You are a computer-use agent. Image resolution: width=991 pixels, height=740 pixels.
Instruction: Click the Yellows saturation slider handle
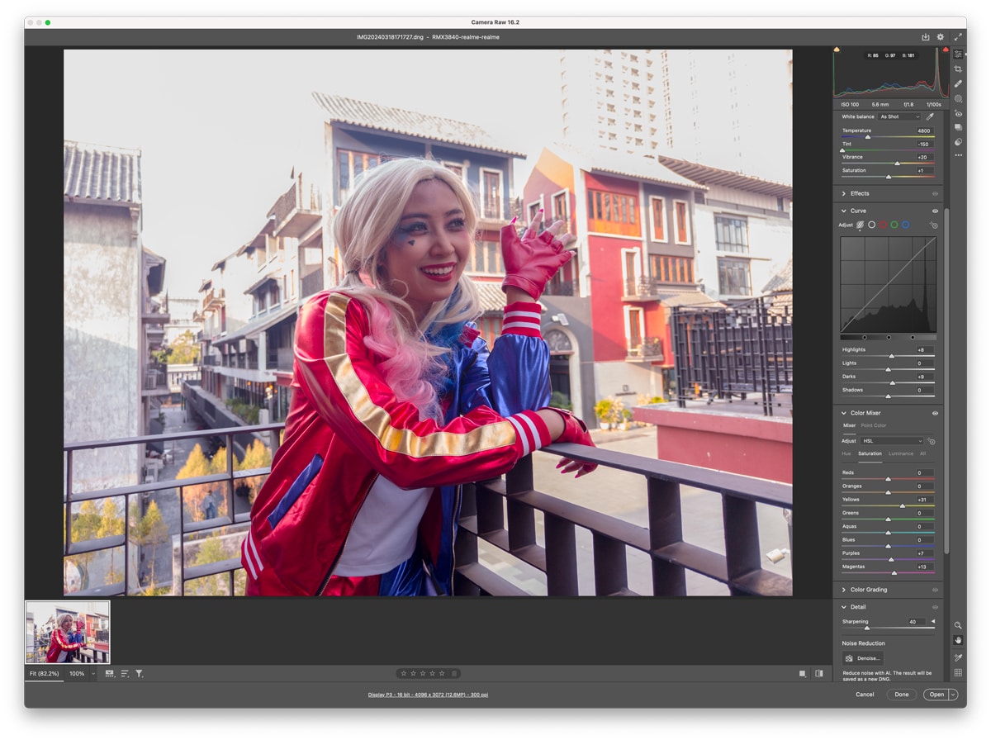coord(902,505)
